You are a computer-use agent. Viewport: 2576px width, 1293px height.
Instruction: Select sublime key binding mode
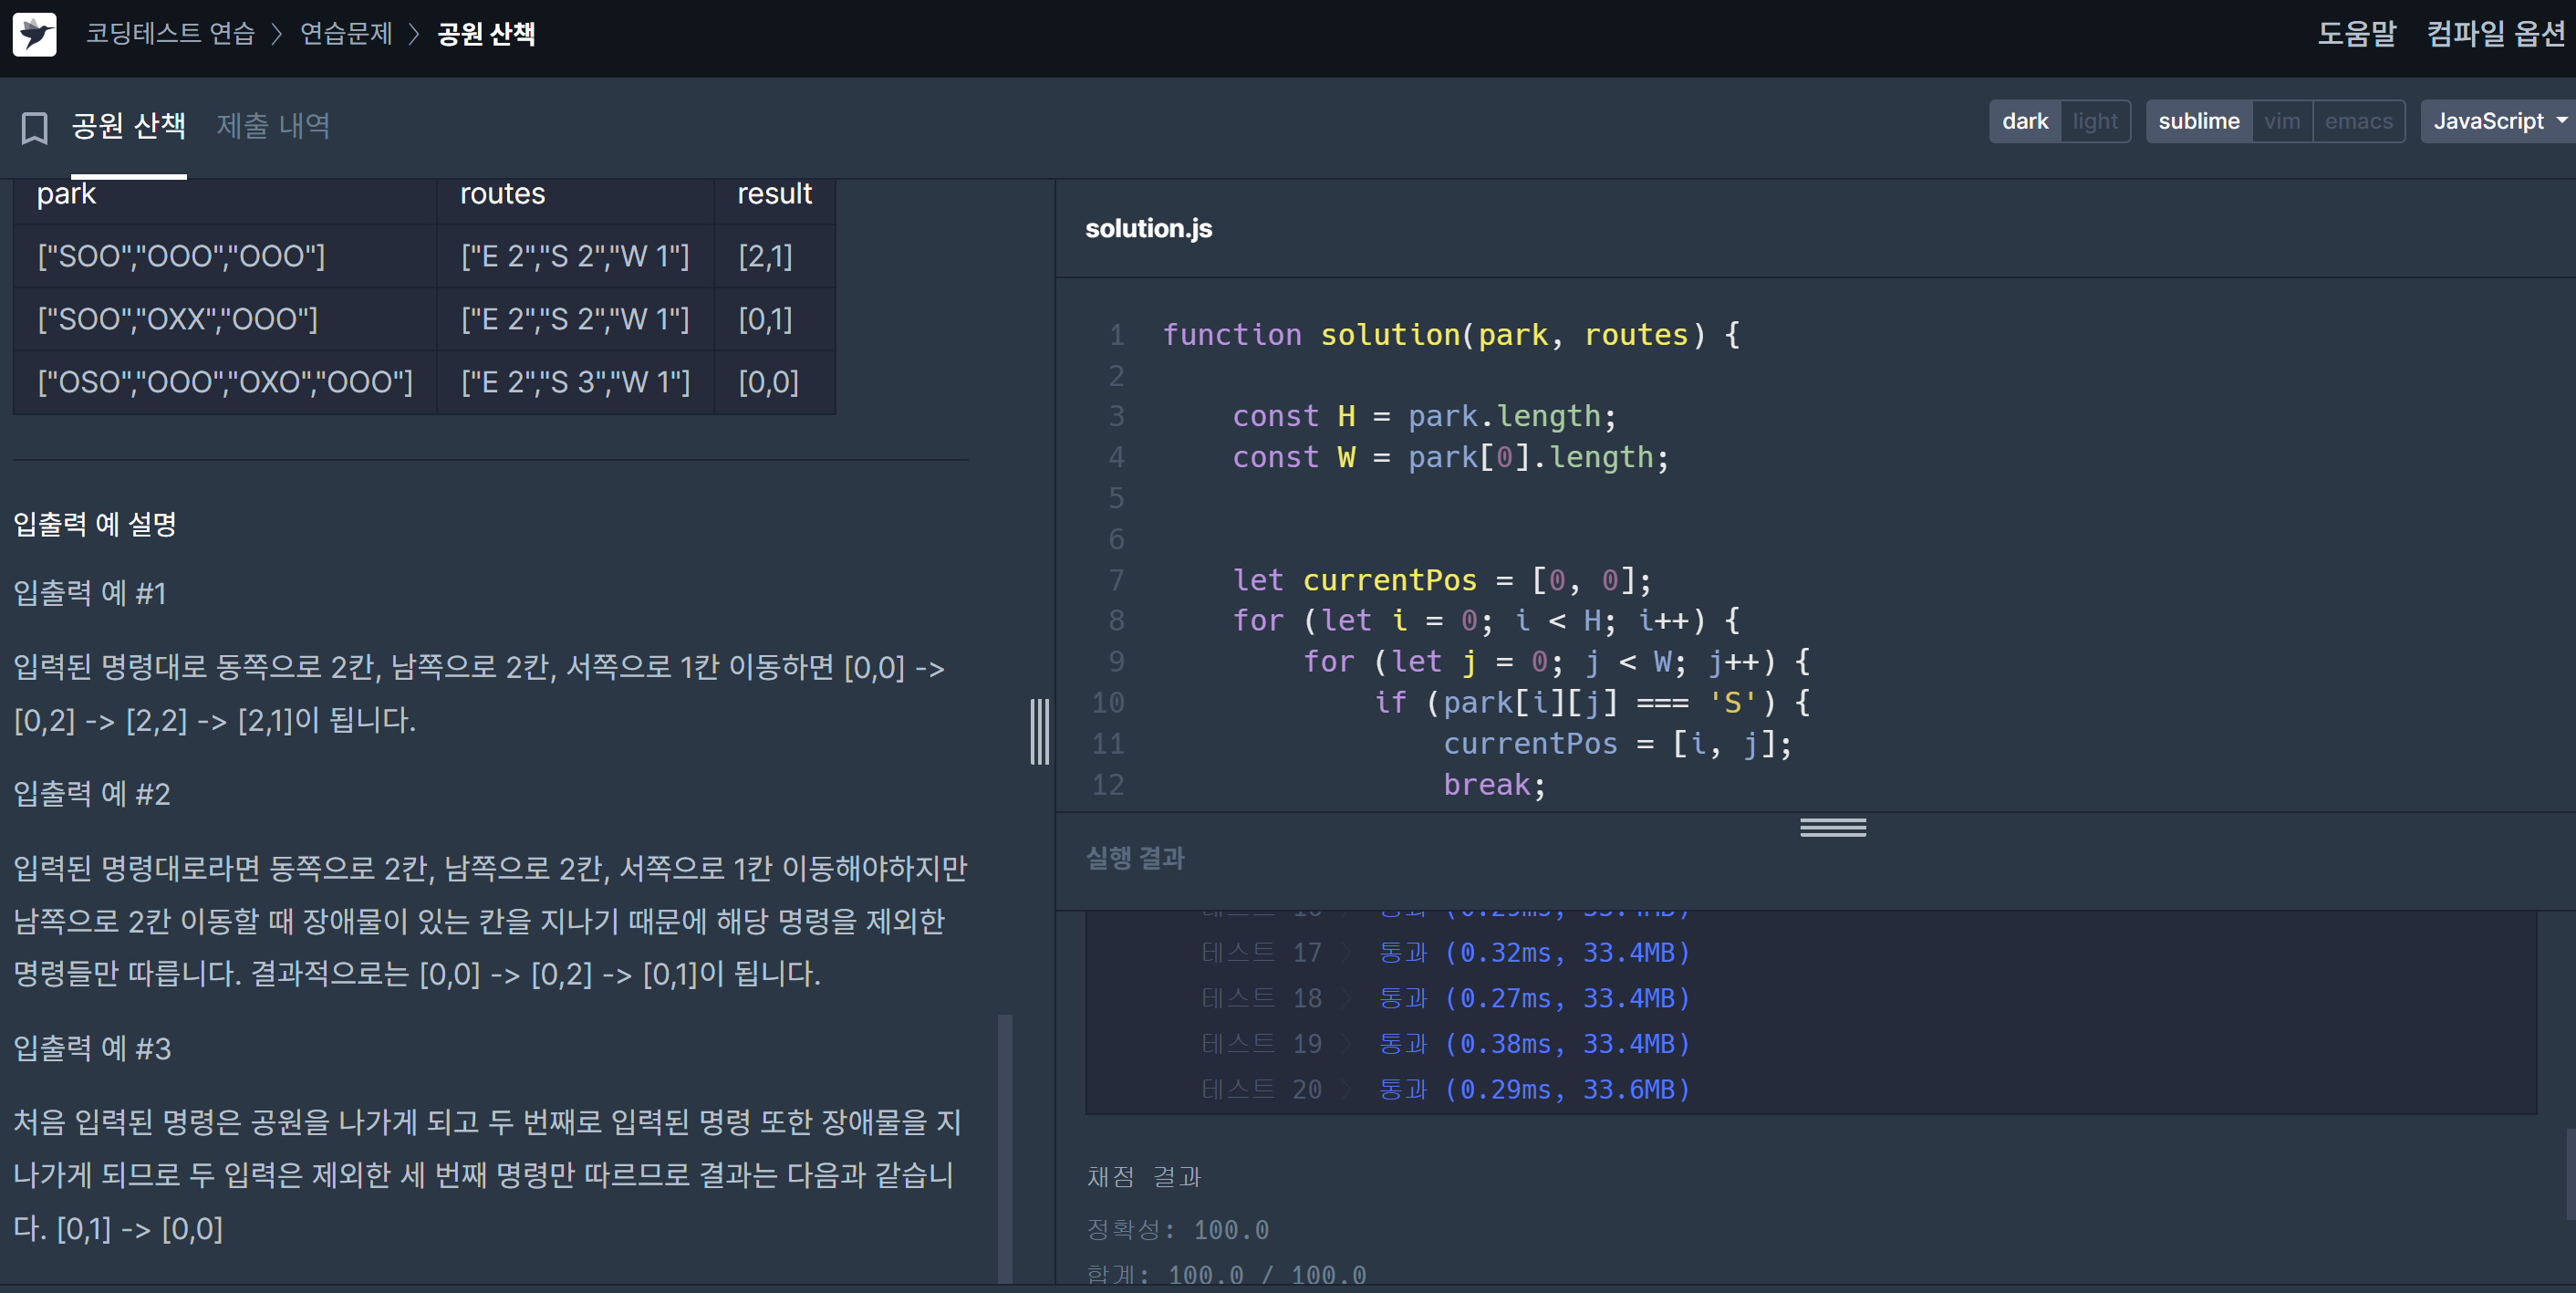coord(2198,121)
